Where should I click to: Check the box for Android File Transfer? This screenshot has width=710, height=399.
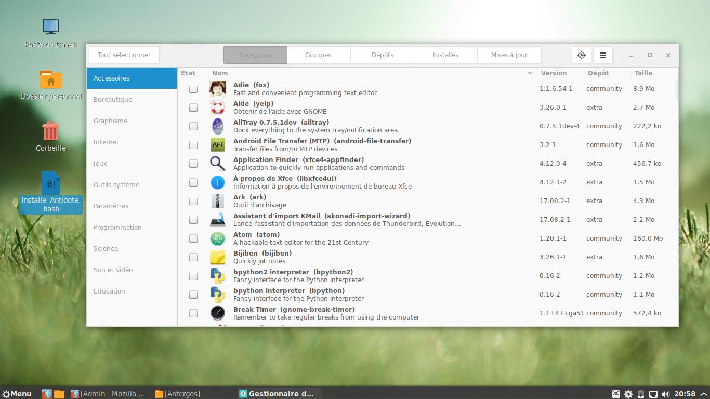click(x=193, y=145)
